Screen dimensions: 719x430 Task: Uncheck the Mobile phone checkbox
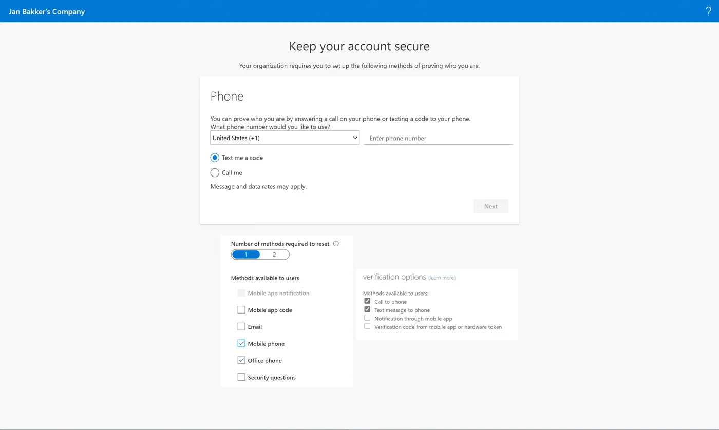pyautogui.click(x=241, y=343)
